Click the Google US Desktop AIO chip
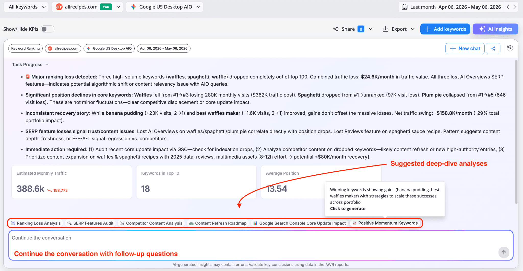Viewport: 523px width, 271px height. click(x=109, y=49)
